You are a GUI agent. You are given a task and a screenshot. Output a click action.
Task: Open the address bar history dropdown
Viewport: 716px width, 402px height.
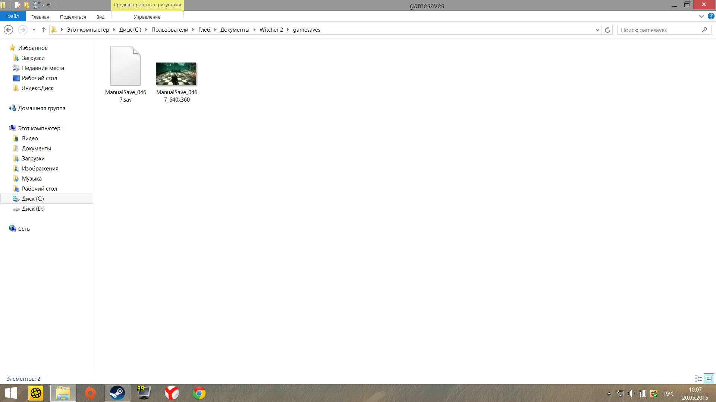[597, 30]
